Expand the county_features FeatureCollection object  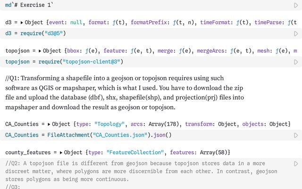coord(61,153)
